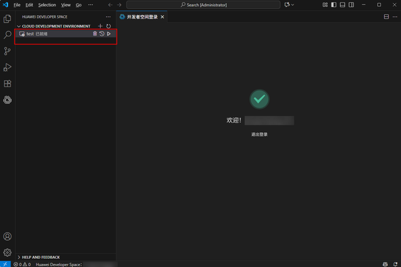The height and width of the screenshot is (267, 401).
Task: Open the Extensions view
Action: (x=8, y=83)
